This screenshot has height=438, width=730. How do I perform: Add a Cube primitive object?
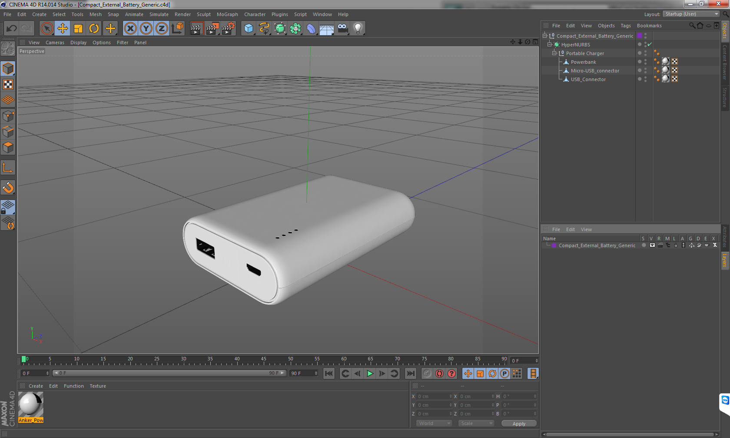(x=249, y=29)
